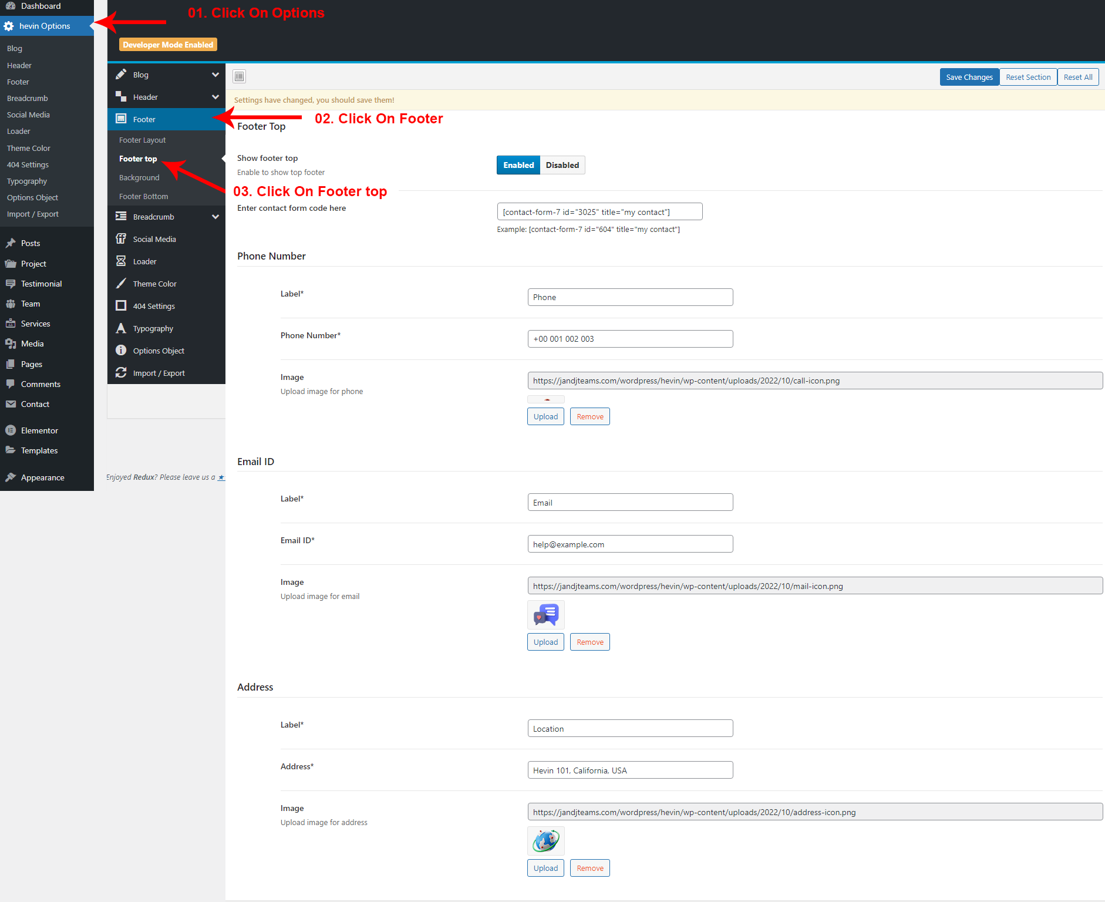Click the email icon image thumbnail
Screen dimensions: 1105x902
545,615
